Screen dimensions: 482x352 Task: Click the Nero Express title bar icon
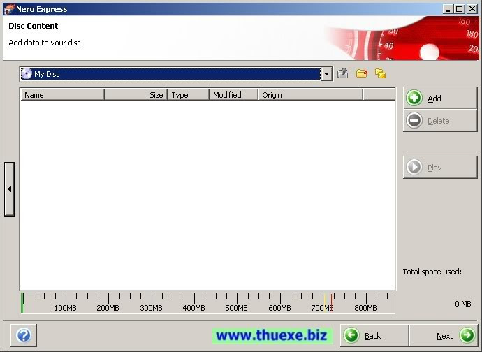(x=9, y=9)
